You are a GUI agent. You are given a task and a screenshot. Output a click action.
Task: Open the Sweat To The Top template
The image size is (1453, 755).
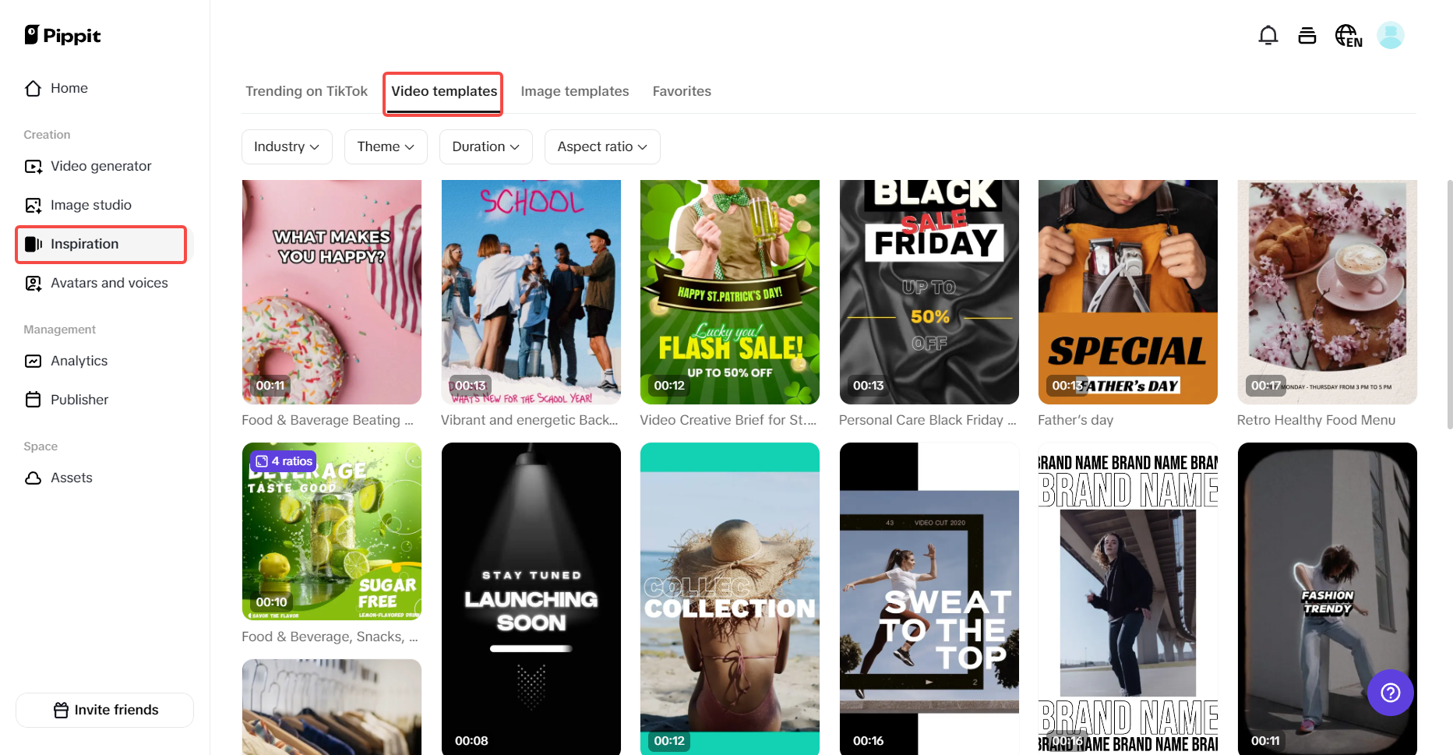click(x=929, y=598)
